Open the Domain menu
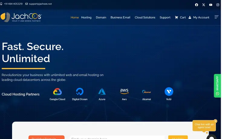The height and width of the screenshot is (139, 248). click(101, 17)
